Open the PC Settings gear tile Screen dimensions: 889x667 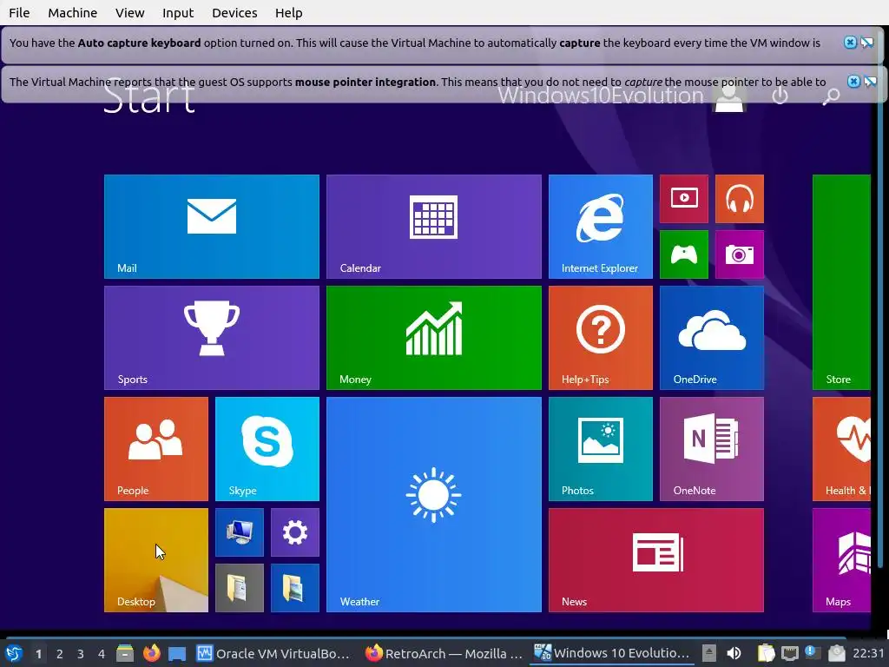[295, 532]
